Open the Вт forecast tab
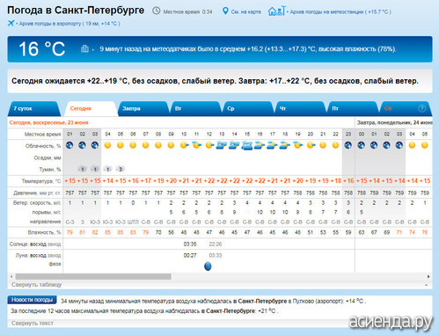Viewport: 439px width, 335px height. pos(195,109)
